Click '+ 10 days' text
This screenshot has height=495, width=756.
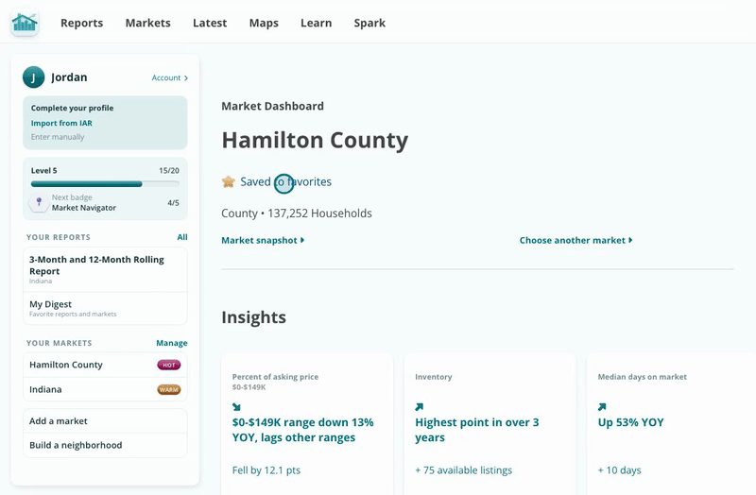620,470
